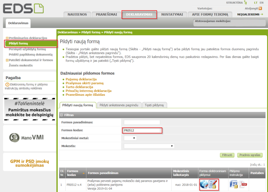
Task: Open the Word filling instructions icon
Action: coord(234,184)
